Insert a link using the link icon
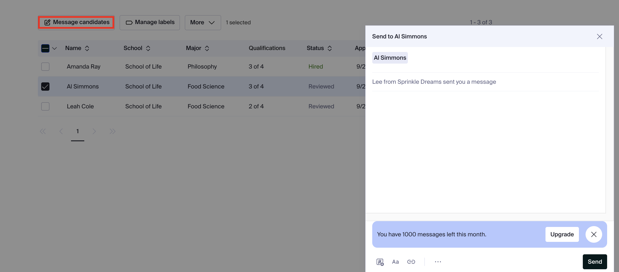The height and width of the screenshot is (272, 619). [x=411, y=261]
